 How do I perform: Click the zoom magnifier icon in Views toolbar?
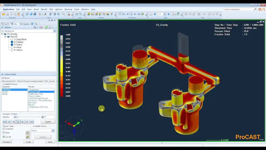pyautogui.click(x=63, y=14)
